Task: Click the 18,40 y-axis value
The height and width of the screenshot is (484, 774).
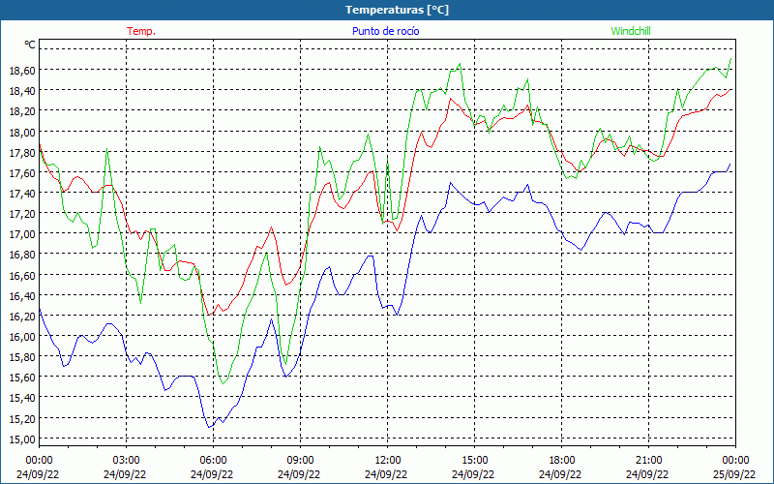Action: click(x=22, y=91)
